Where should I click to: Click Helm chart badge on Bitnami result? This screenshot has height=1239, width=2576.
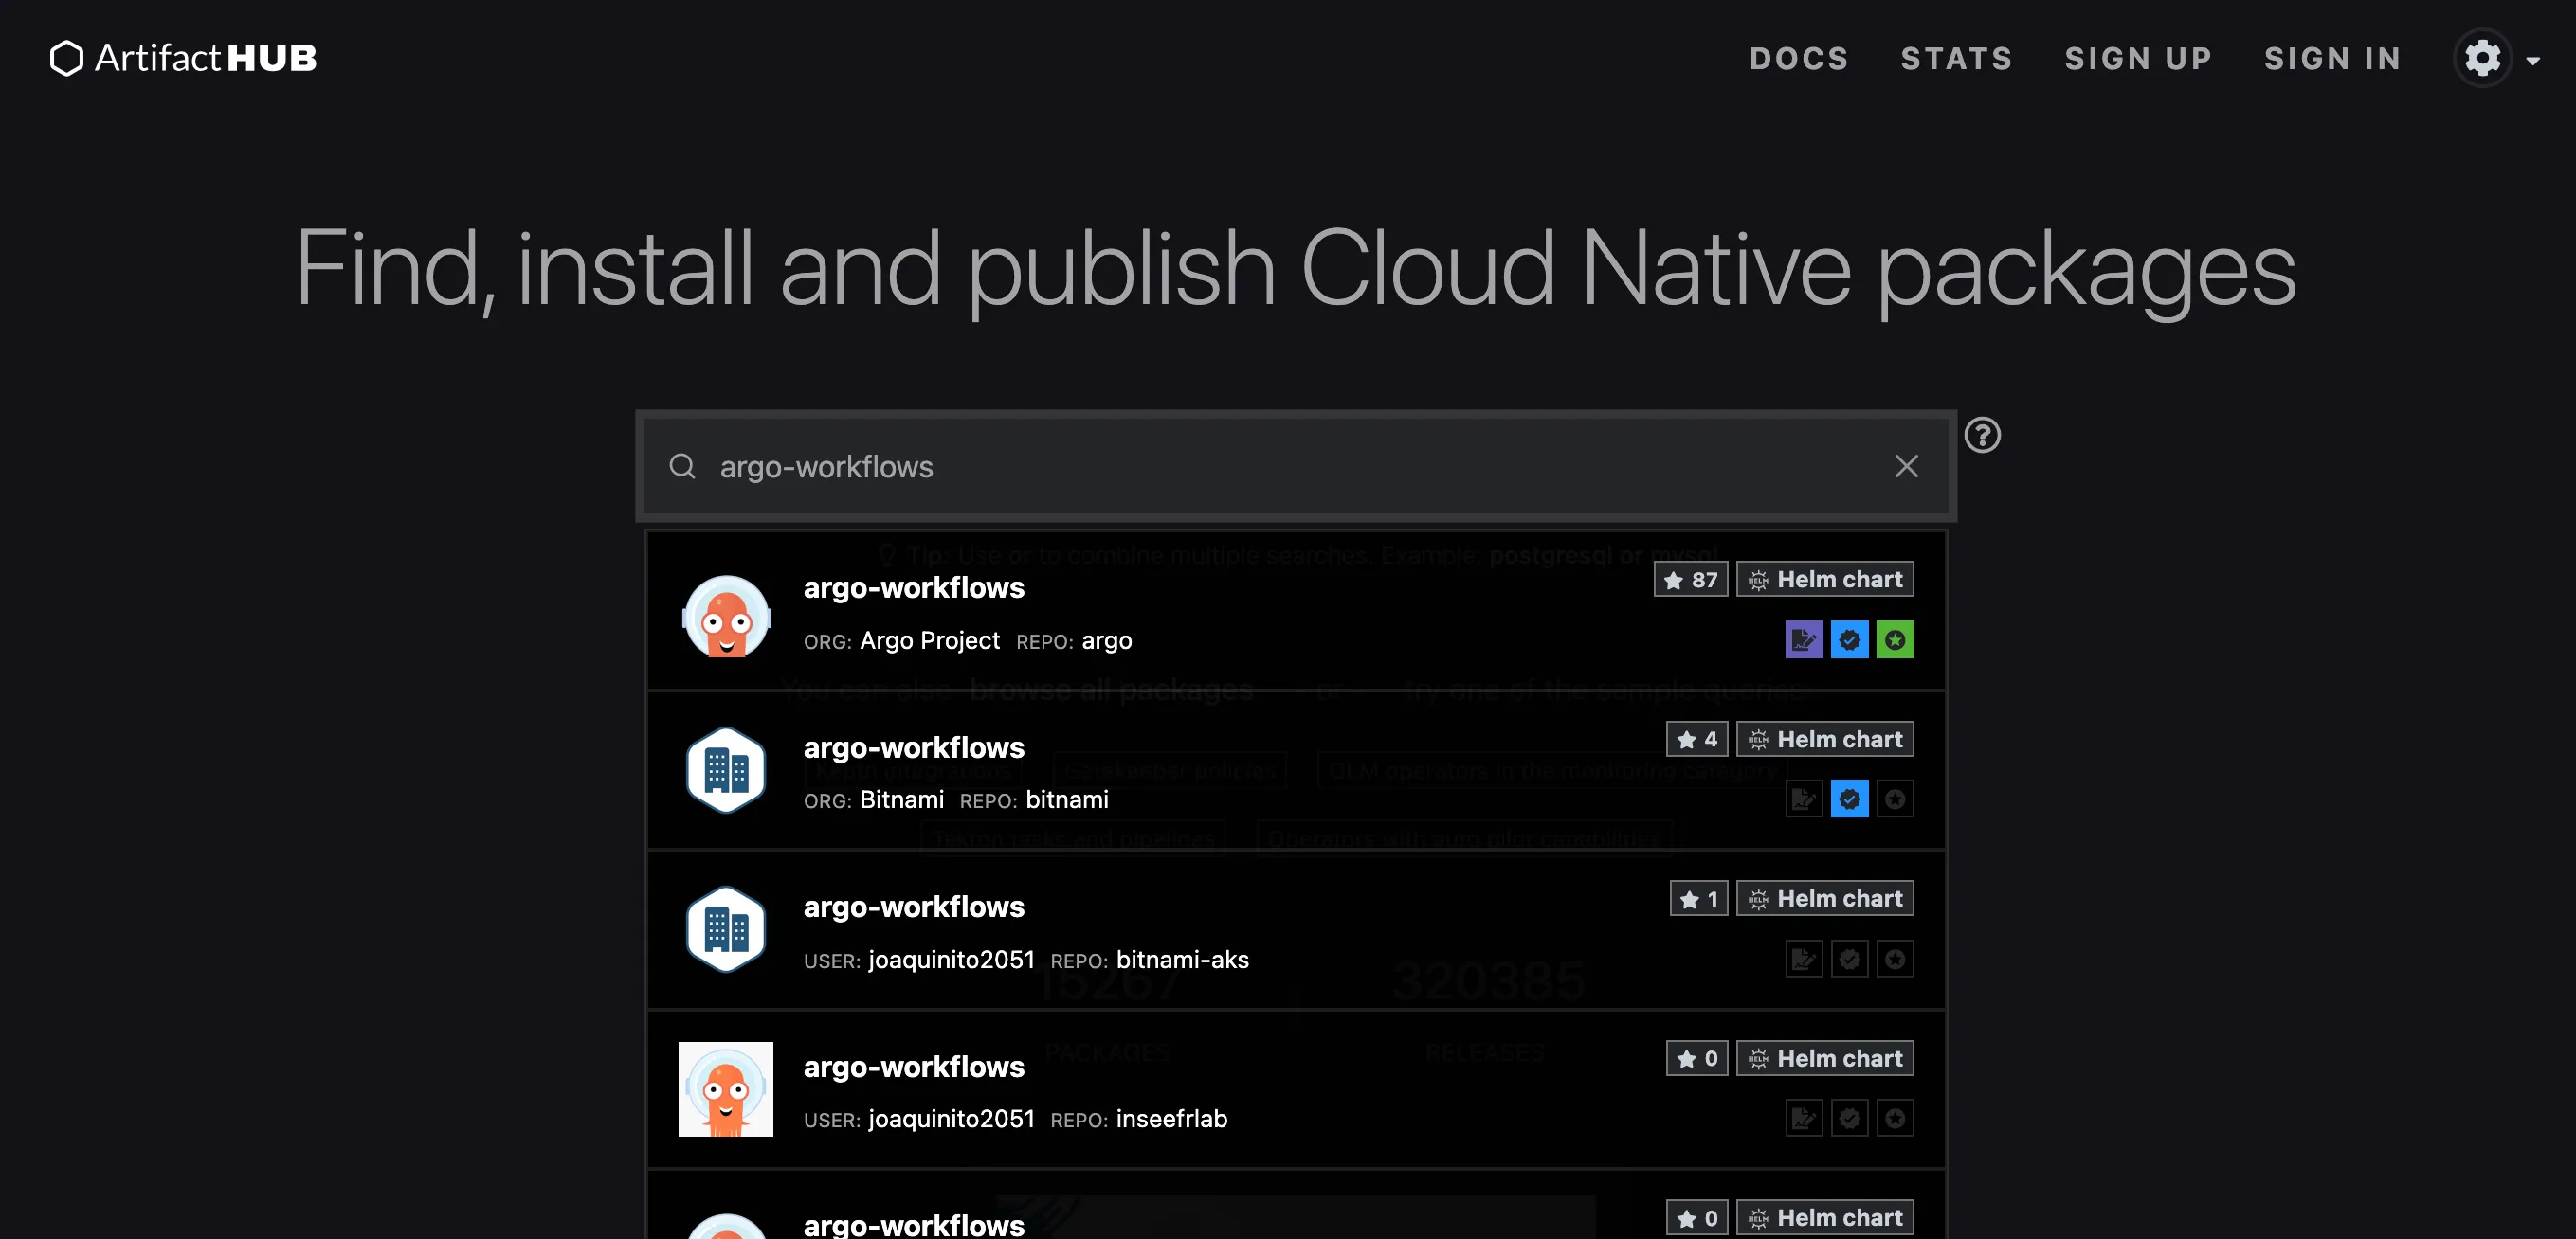[1824, 740]
